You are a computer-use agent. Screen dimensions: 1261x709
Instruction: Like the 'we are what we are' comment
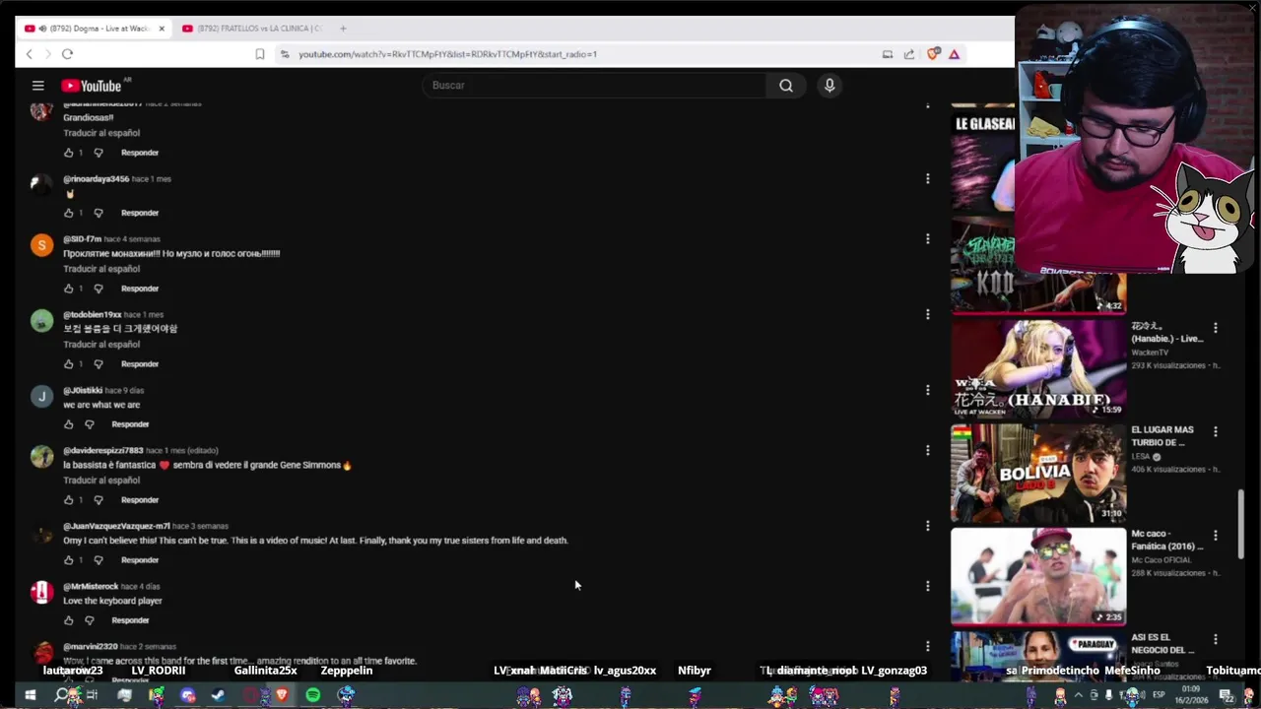pyautogui.click(x=68, y=424)
